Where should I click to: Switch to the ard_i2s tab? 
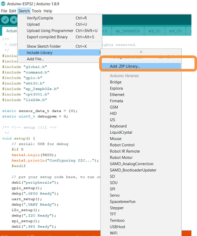point(175,31)
